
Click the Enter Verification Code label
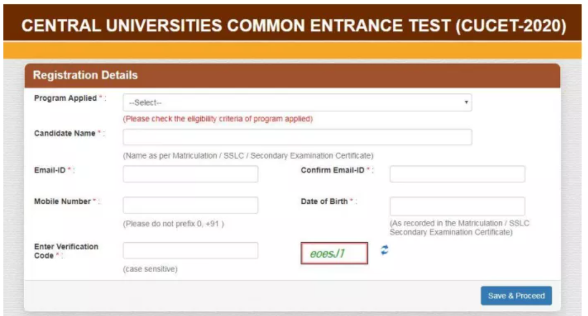[66, 251]
